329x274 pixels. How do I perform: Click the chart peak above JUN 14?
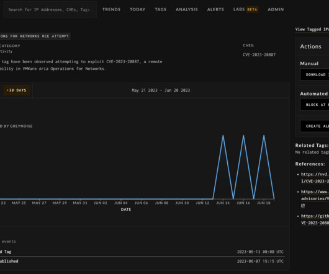[x=223, y=136]
